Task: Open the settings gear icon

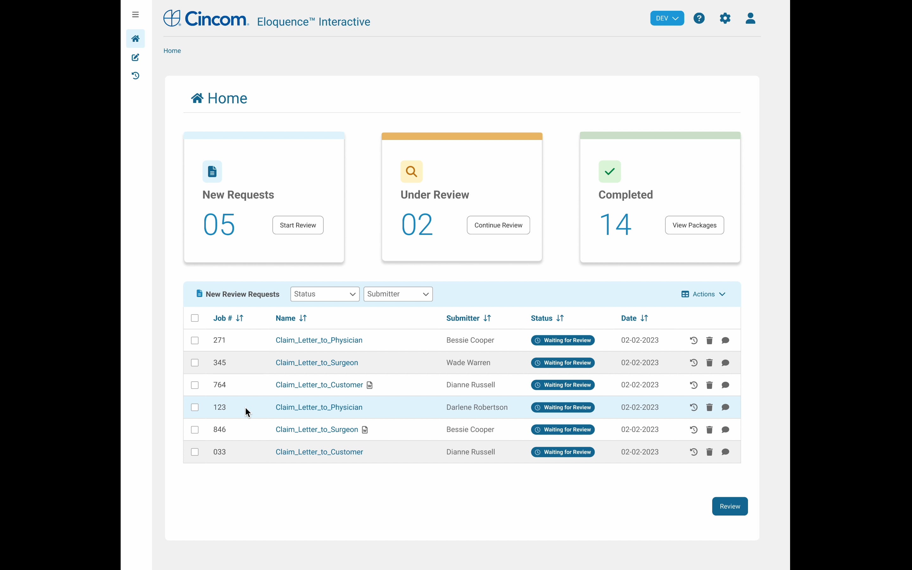Action: click(725, 18)
